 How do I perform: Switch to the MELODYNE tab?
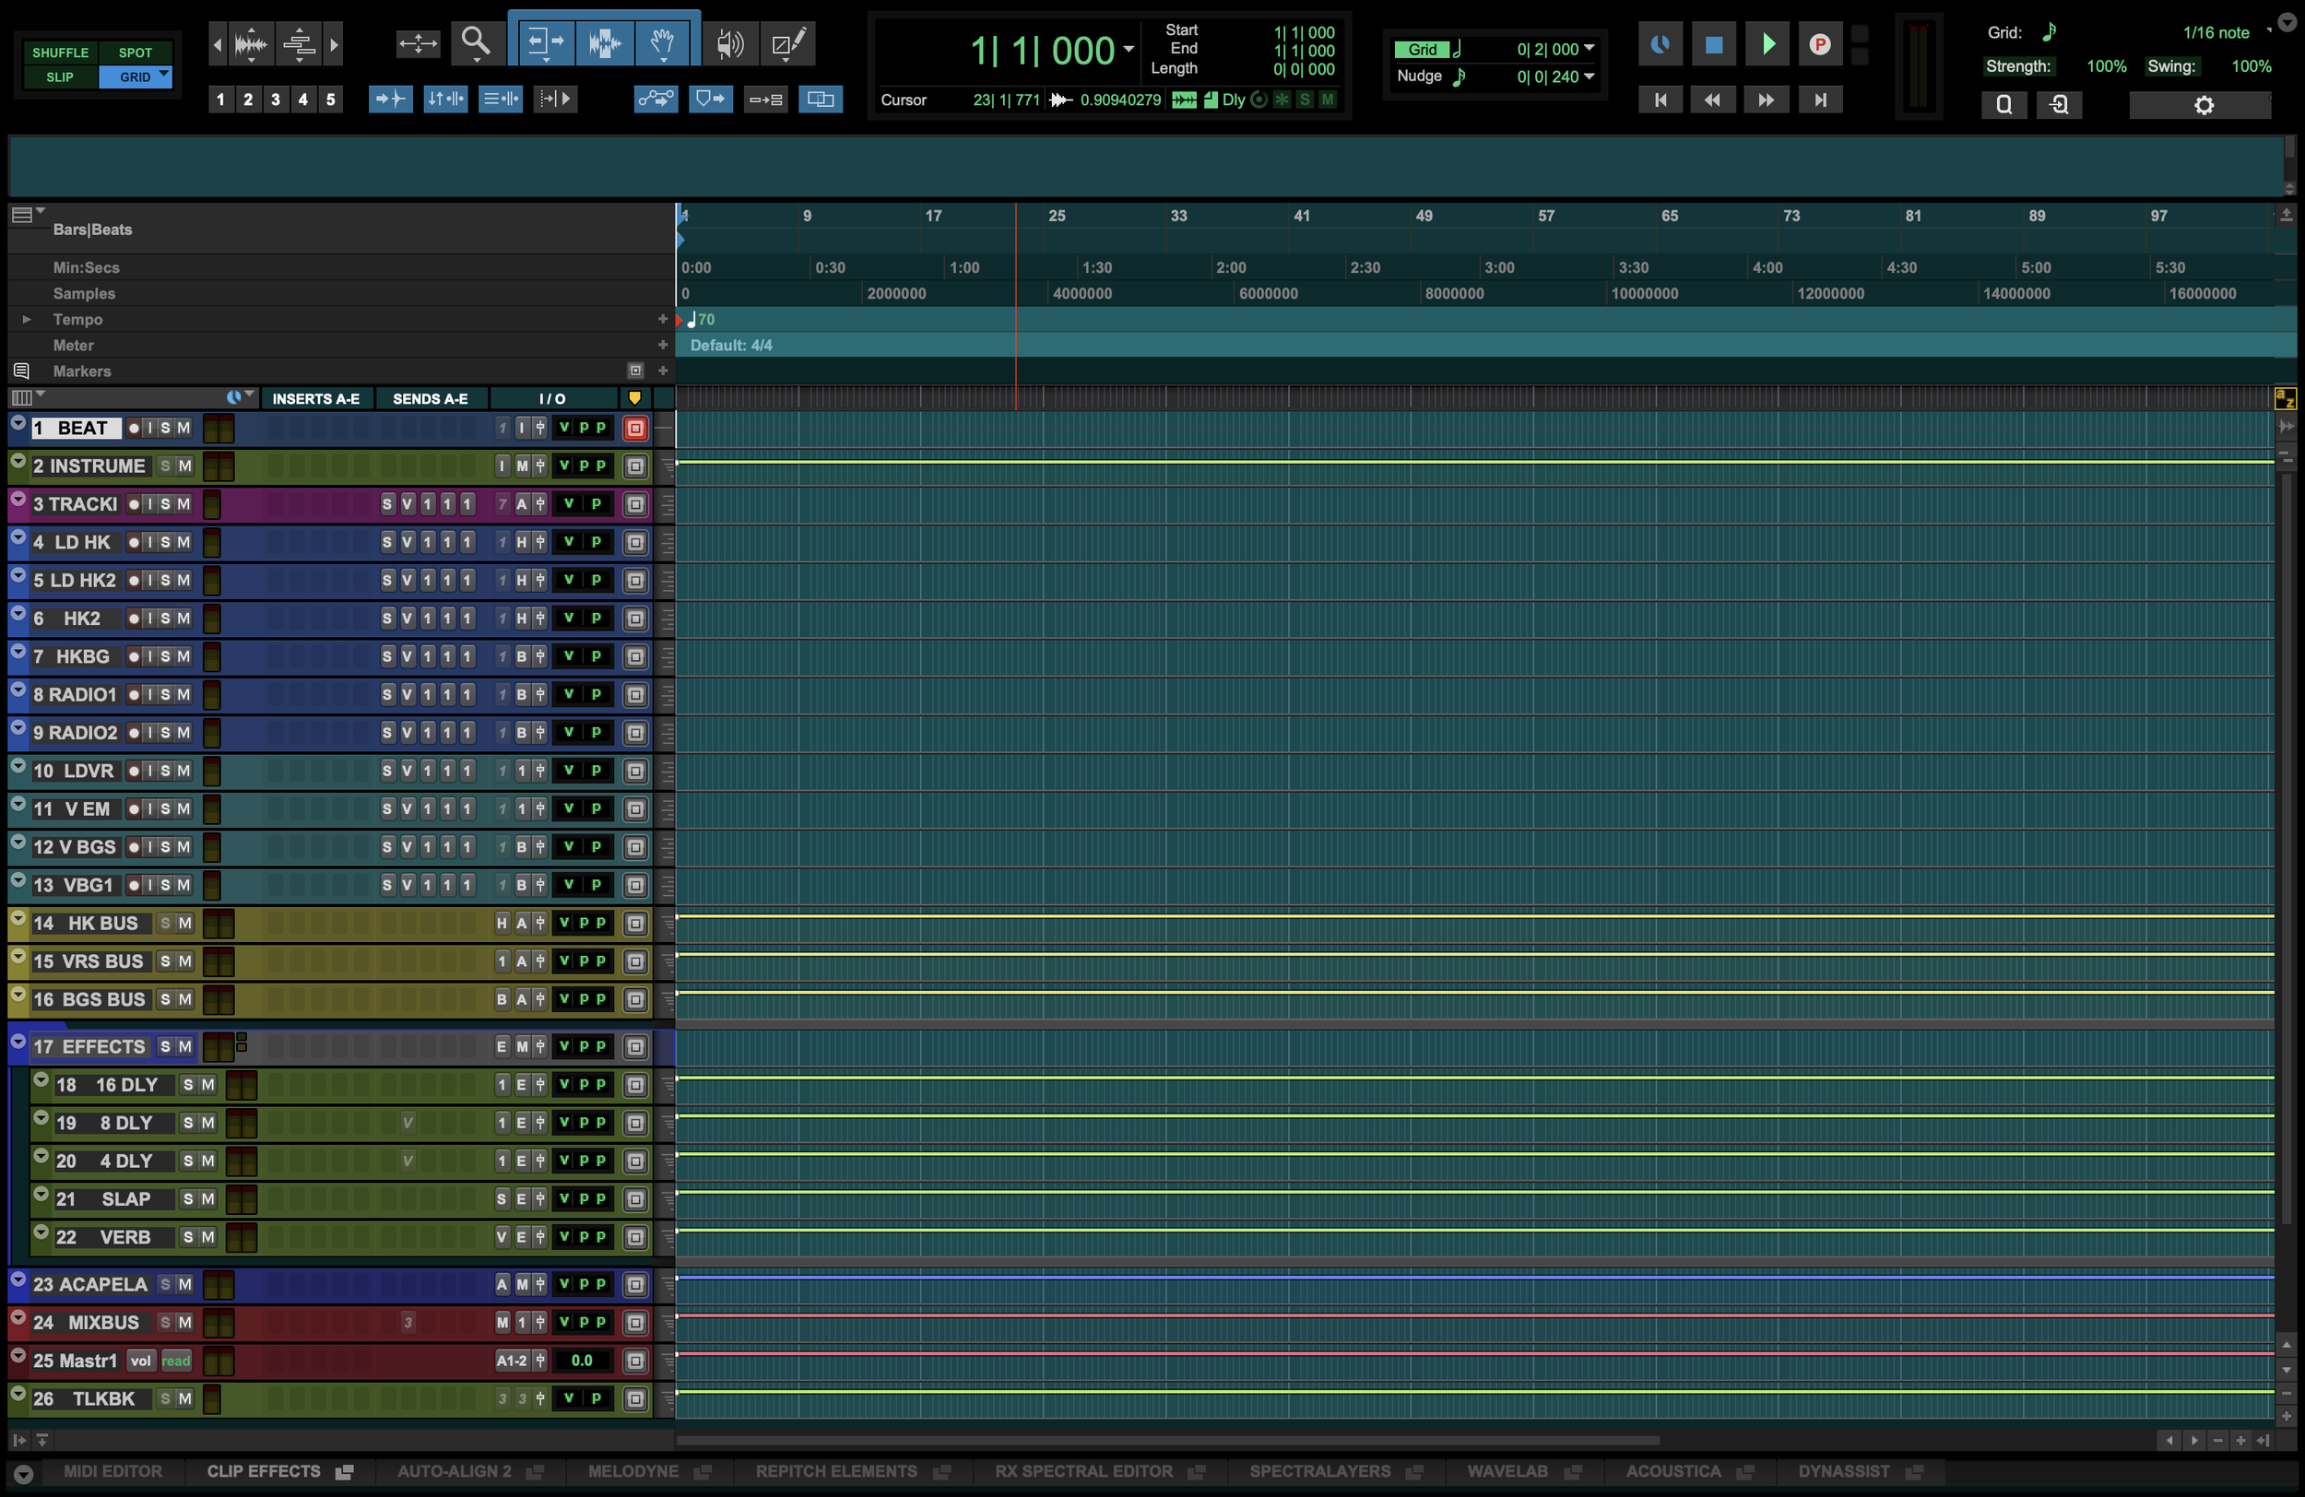click(x=634, y=1471)
